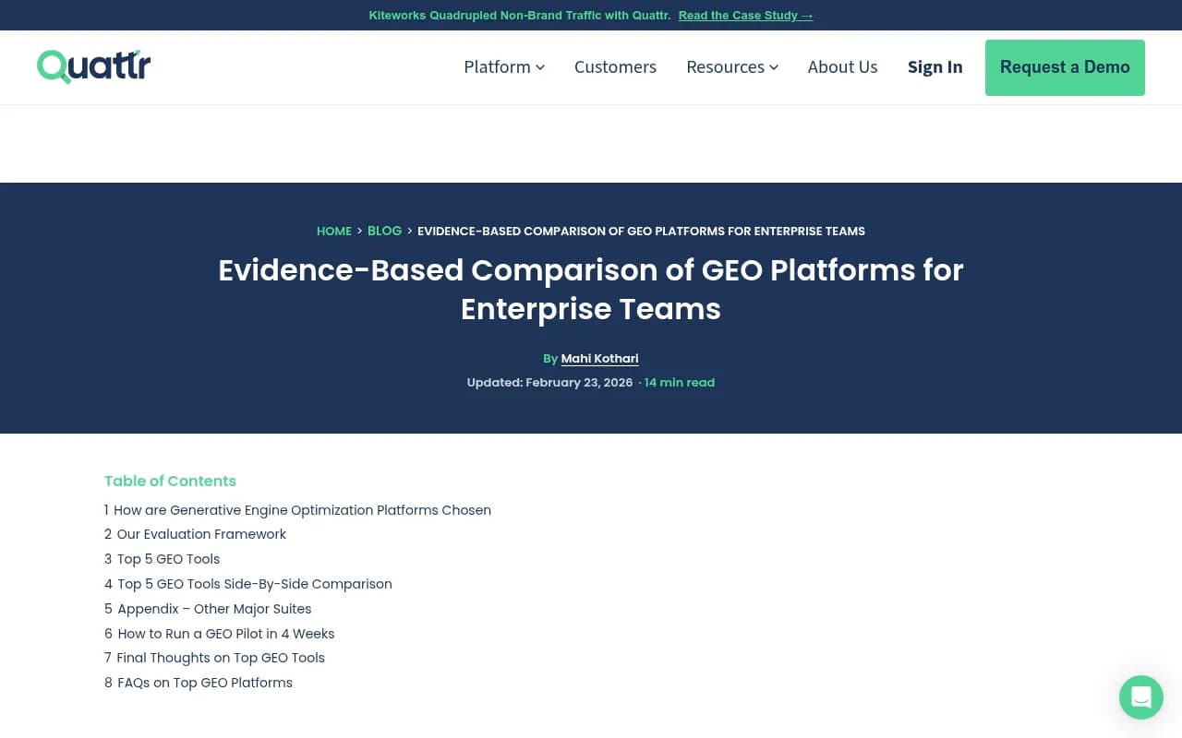The height and width of the screenshot is (738, 1182).
Task: Jump to Top 5 GEO Tools section
Action: point(168,559)
